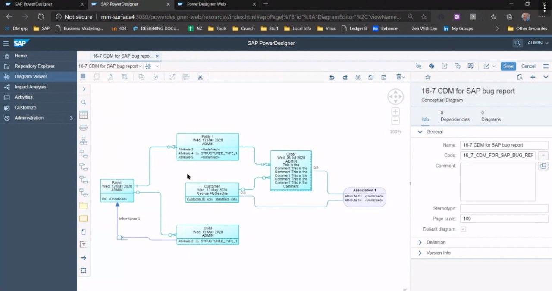552x291 pixels.
Task: Click the pan navigation compass control
Action: (395, 97)
